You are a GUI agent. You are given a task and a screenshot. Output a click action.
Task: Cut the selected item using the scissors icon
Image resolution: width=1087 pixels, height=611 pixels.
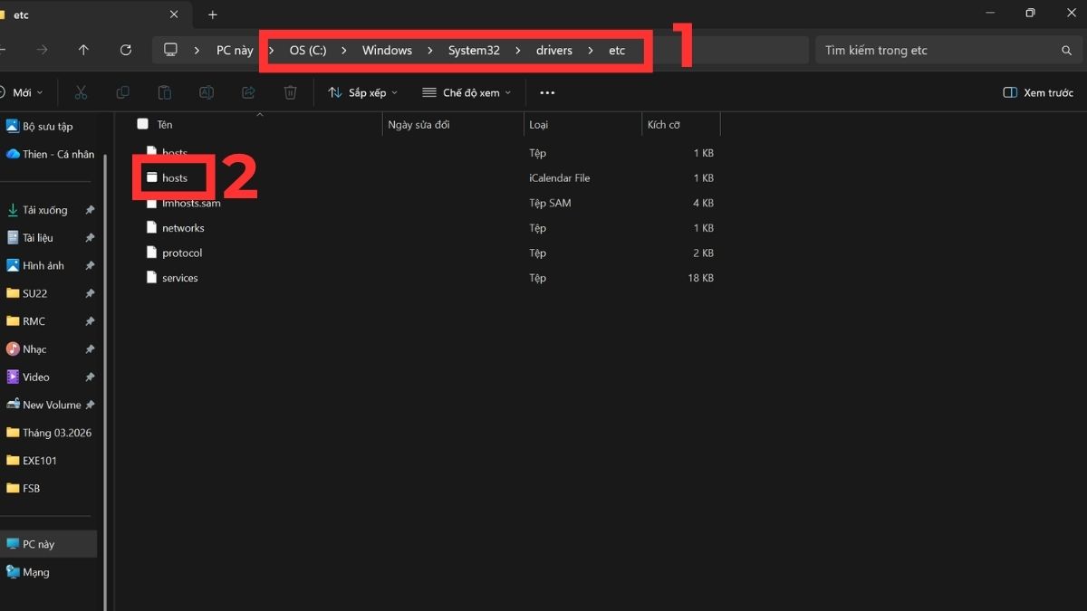click(x=80, y=92)
